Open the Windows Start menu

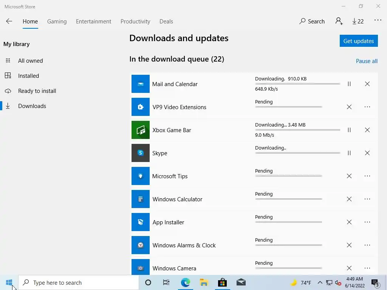tap(9, 282)
